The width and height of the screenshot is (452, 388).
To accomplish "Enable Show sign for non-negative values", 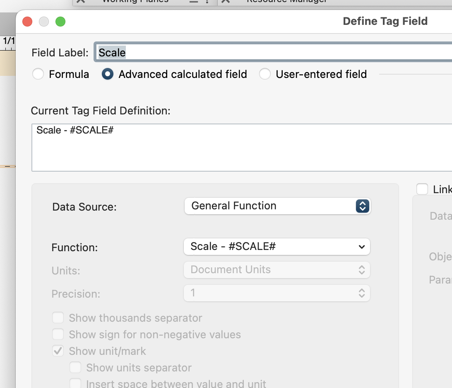I will pos(58,335).
